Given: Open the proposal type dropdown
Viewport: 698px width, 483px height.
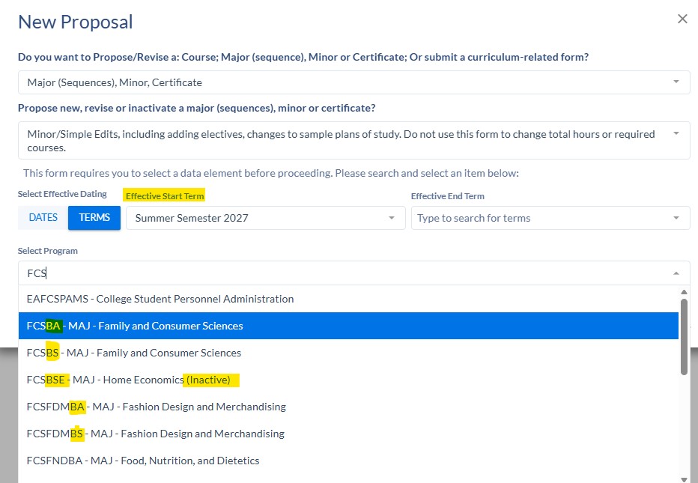Looking at the screenshot, I should [675, 82].
